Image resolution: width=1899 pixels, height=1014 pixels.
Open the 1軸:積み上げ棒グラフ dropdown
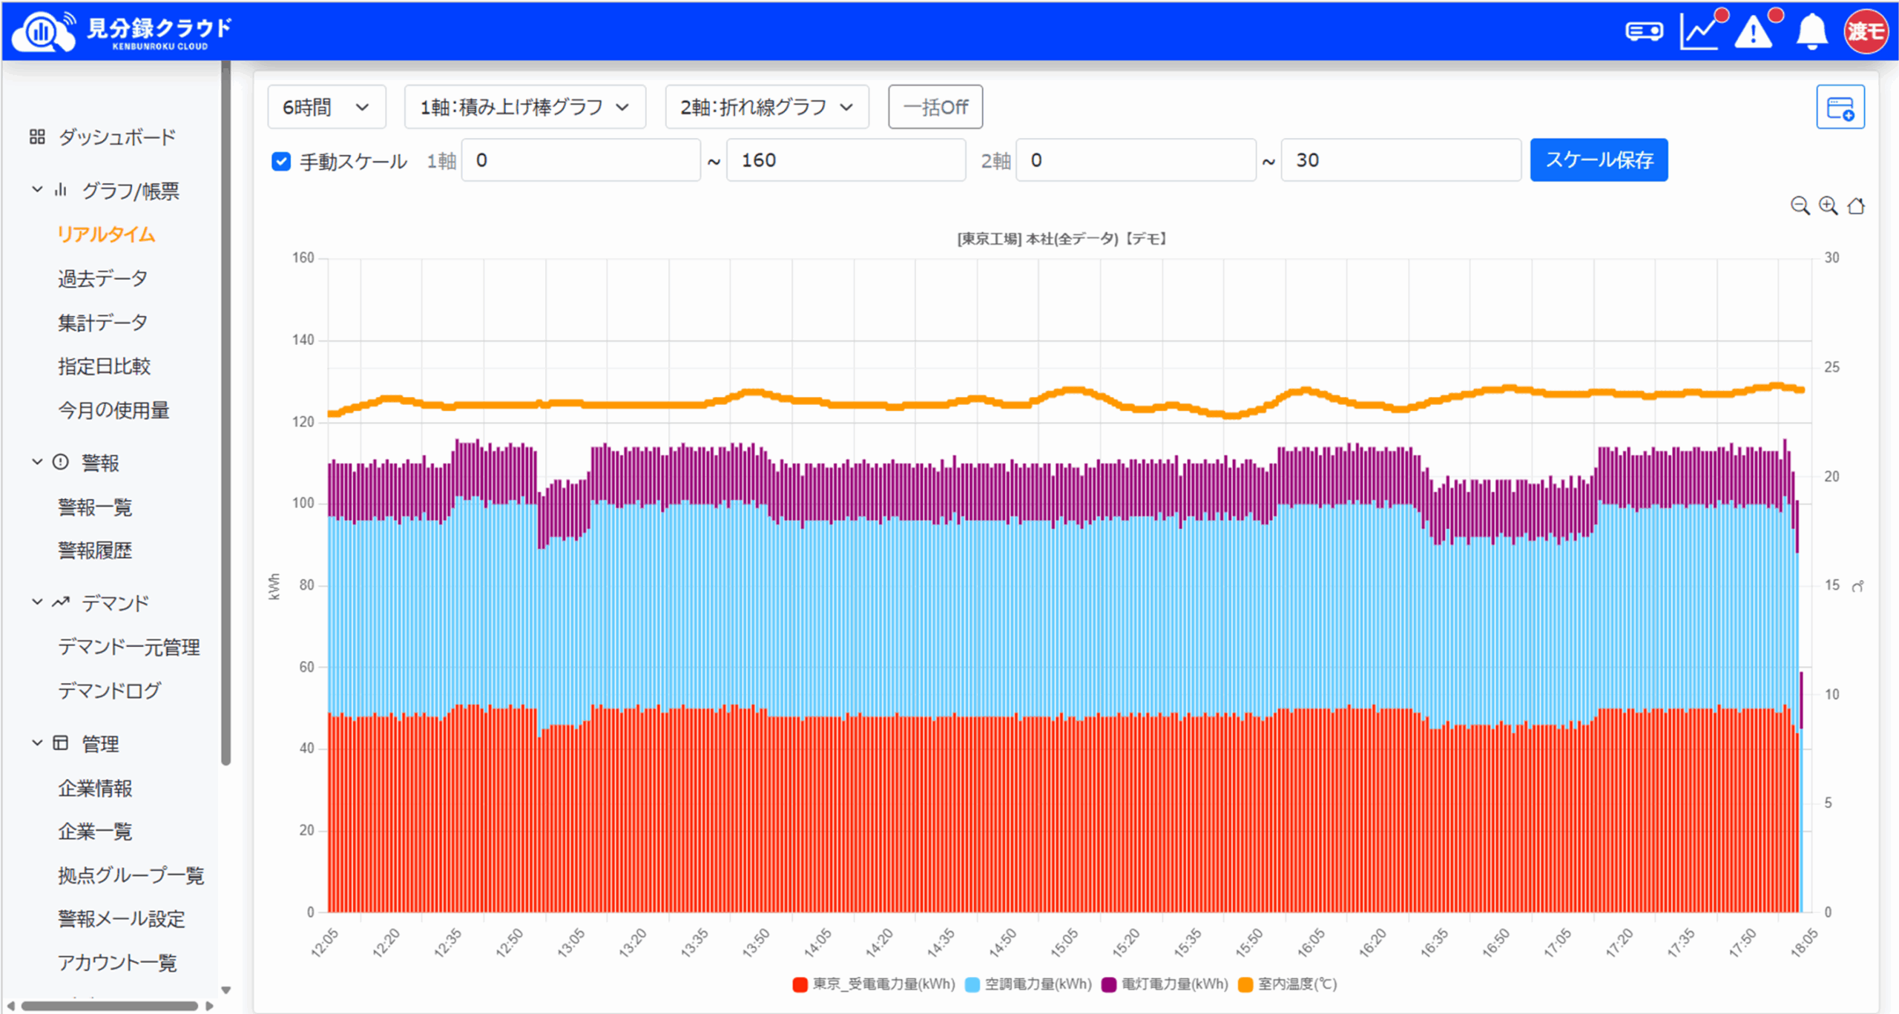pyautogui.click(x=524, y=108)
